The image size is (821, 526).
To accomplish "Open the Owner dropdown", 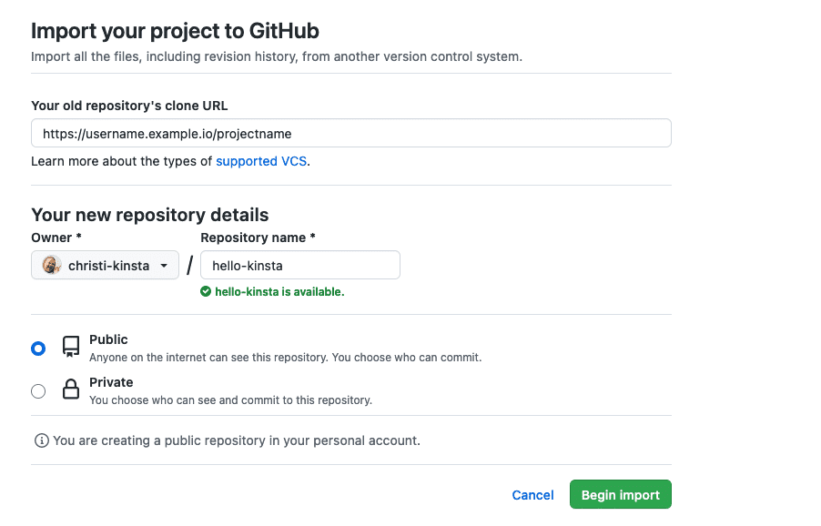I will [105, 265].
